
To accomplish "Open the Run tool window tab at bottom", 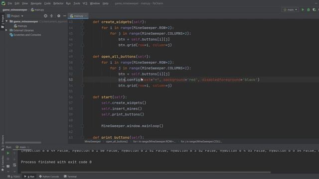I will [x=29, y=177].
